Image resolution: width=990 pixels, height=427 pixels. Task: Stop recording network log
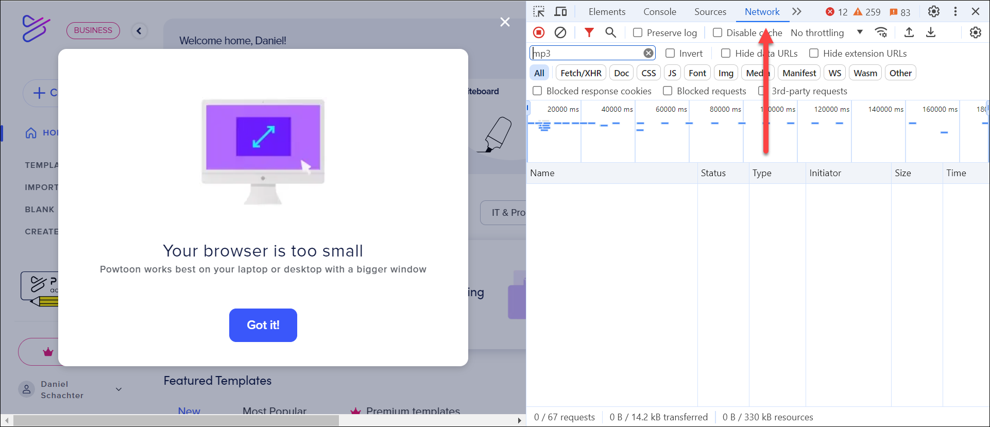539,32
